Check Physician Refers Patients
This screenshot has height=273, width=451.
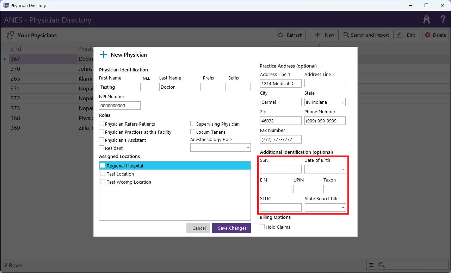point(101,124)
